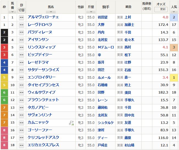Sort by popularity with the 人気 arrow
The width and height of the screenshot is (179, 150).
pyautogui.click(x=174, y=12)
